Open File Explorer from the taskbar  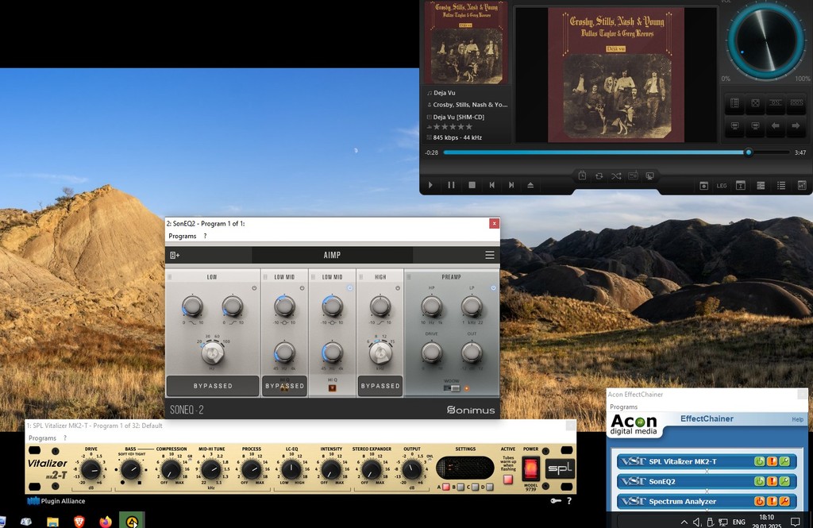(53, 522)
